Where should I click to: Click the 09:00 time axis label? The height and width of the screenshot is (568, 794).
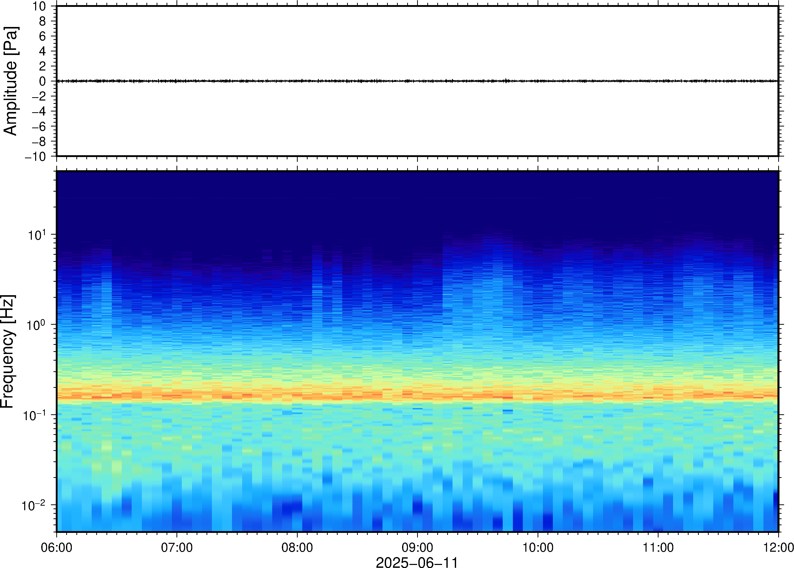point(417,547)
